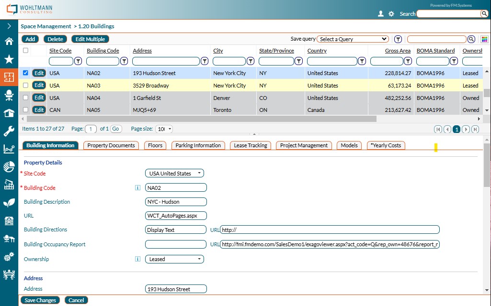
Task: Open the Lease Tracking tab
Action: (251, 145)
